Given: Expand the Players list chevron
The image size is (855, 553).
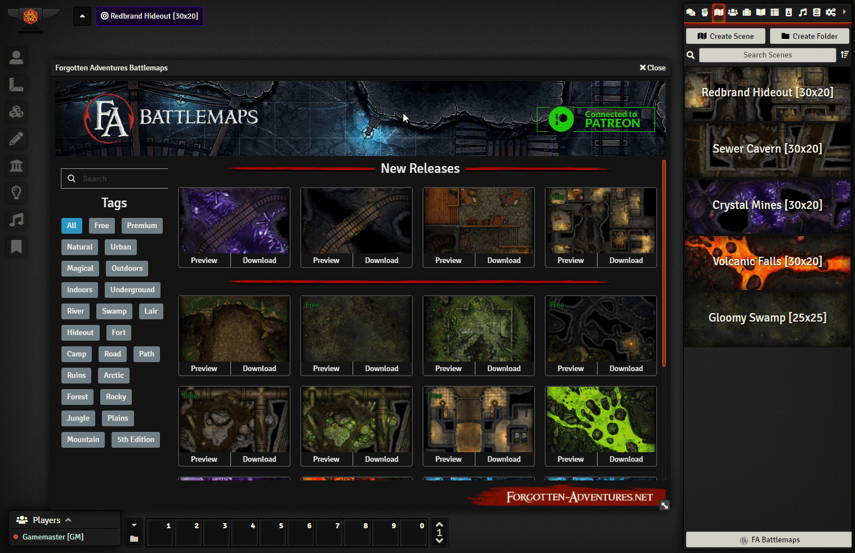Looking at the screenshot, I should pyautogui.click(x=68, y=520).
